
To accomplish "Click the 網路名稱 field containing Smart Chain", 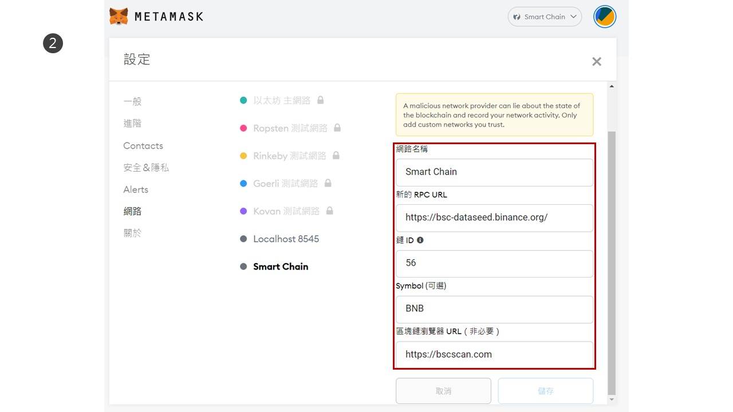I will point(494,172).
